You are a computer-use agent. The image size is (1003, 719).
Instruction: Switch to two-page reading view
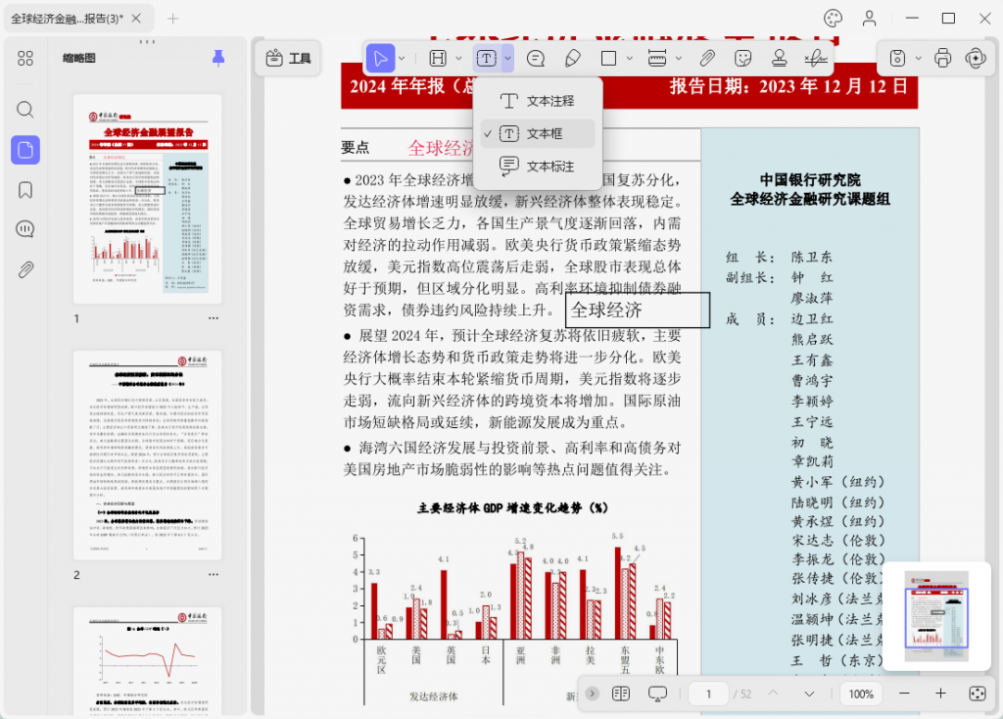coord(620,695)
